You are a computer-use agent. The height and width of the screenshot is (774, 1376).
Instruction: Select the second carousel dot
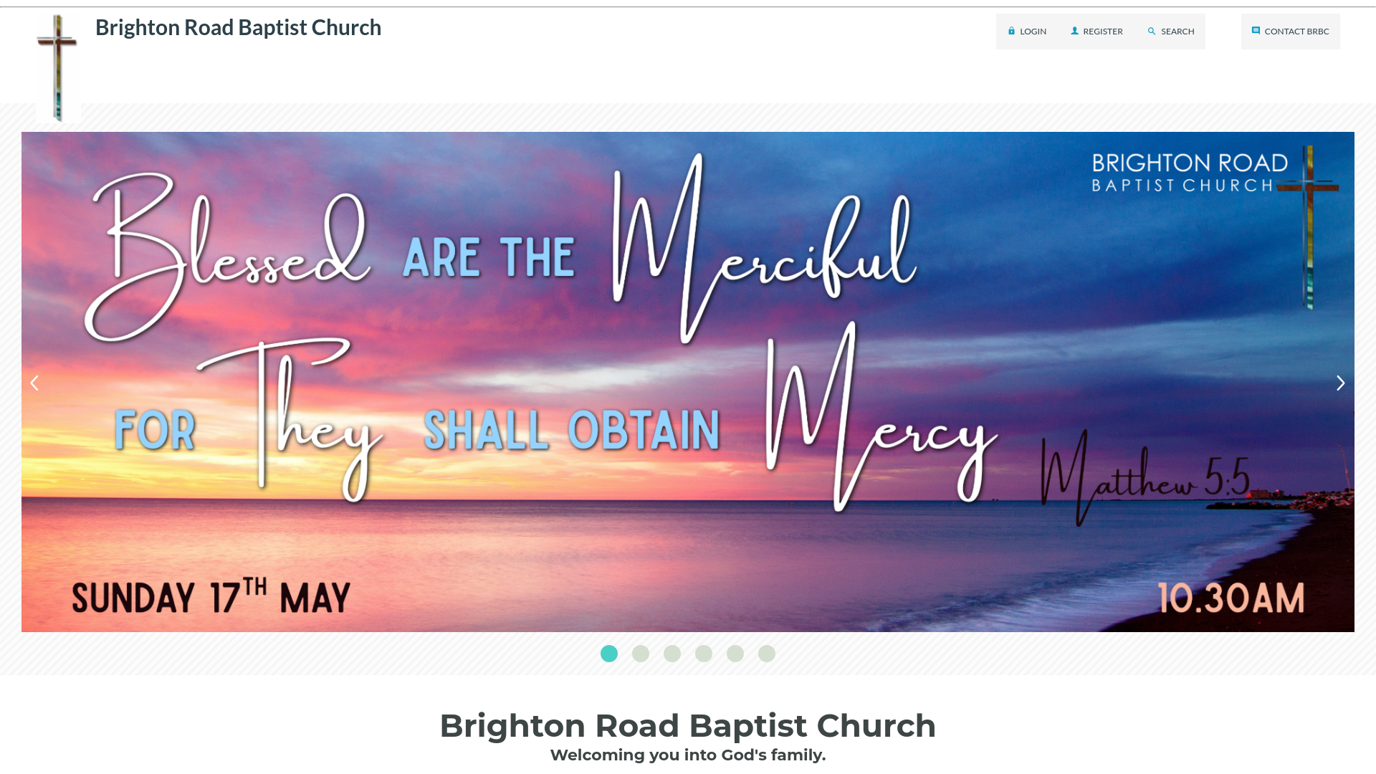641,654
